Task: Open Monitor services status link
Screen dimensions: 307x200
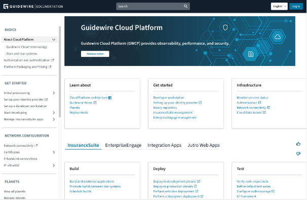Action: coord(252,98)
